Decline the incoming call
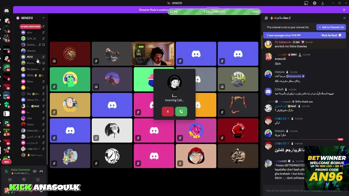The width and height of the screenshot is (349, 196). point(168,112)
